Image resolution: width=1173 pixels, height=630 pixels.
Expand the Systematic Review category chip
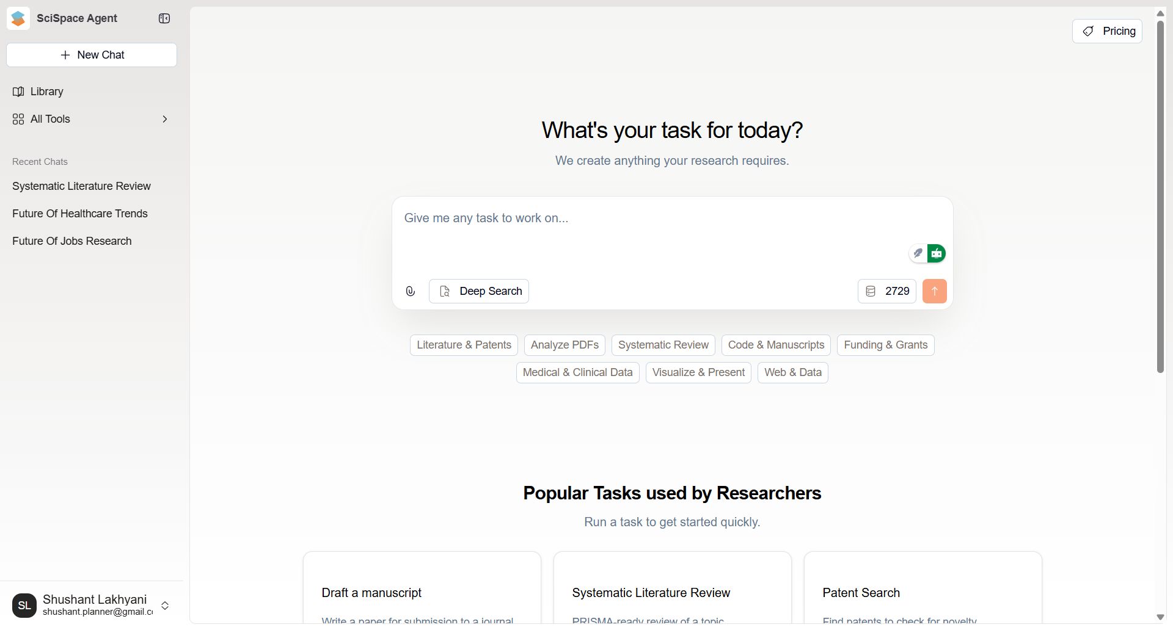663,345
